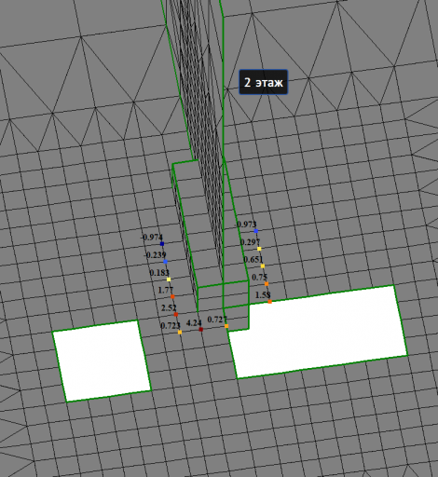Select the node value -0.973
Viewport: 438px width, 477px height.
(x=246, y=225)
